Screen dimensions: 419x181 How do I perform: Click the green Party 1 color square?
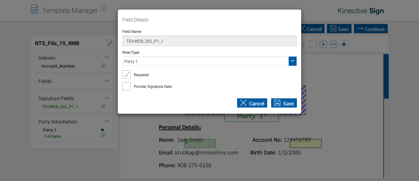click(x=102, y=130)
